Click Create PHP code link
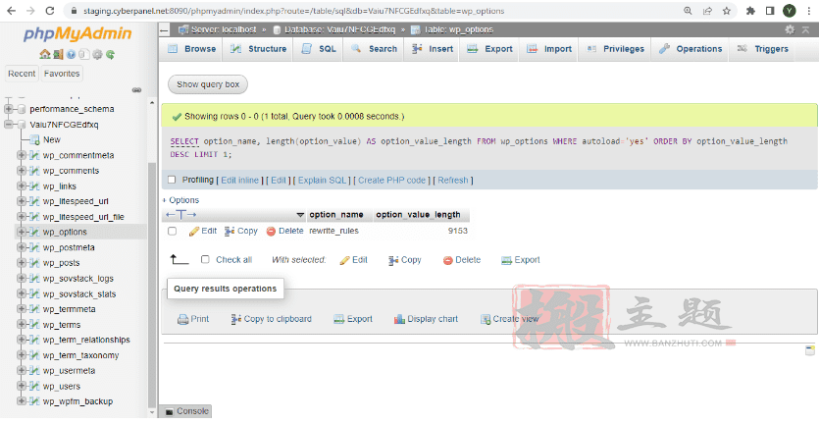This screenshot has width=819, height=424. pyautogui.click(x=391, y=181)
